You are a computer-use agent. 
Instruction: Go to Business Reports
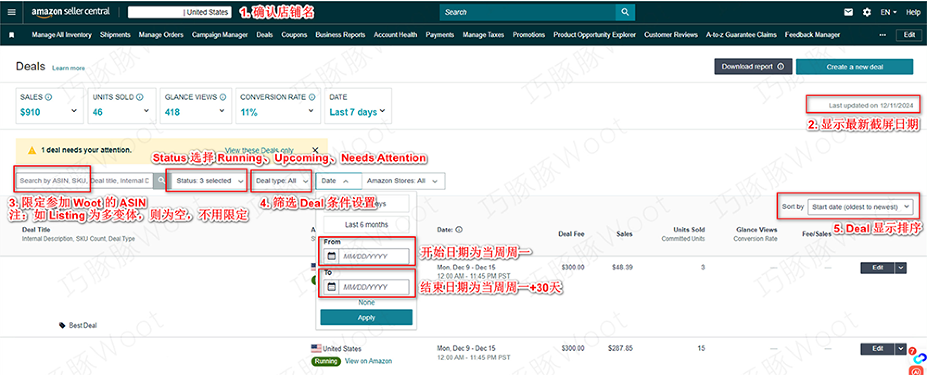[340, 35]
